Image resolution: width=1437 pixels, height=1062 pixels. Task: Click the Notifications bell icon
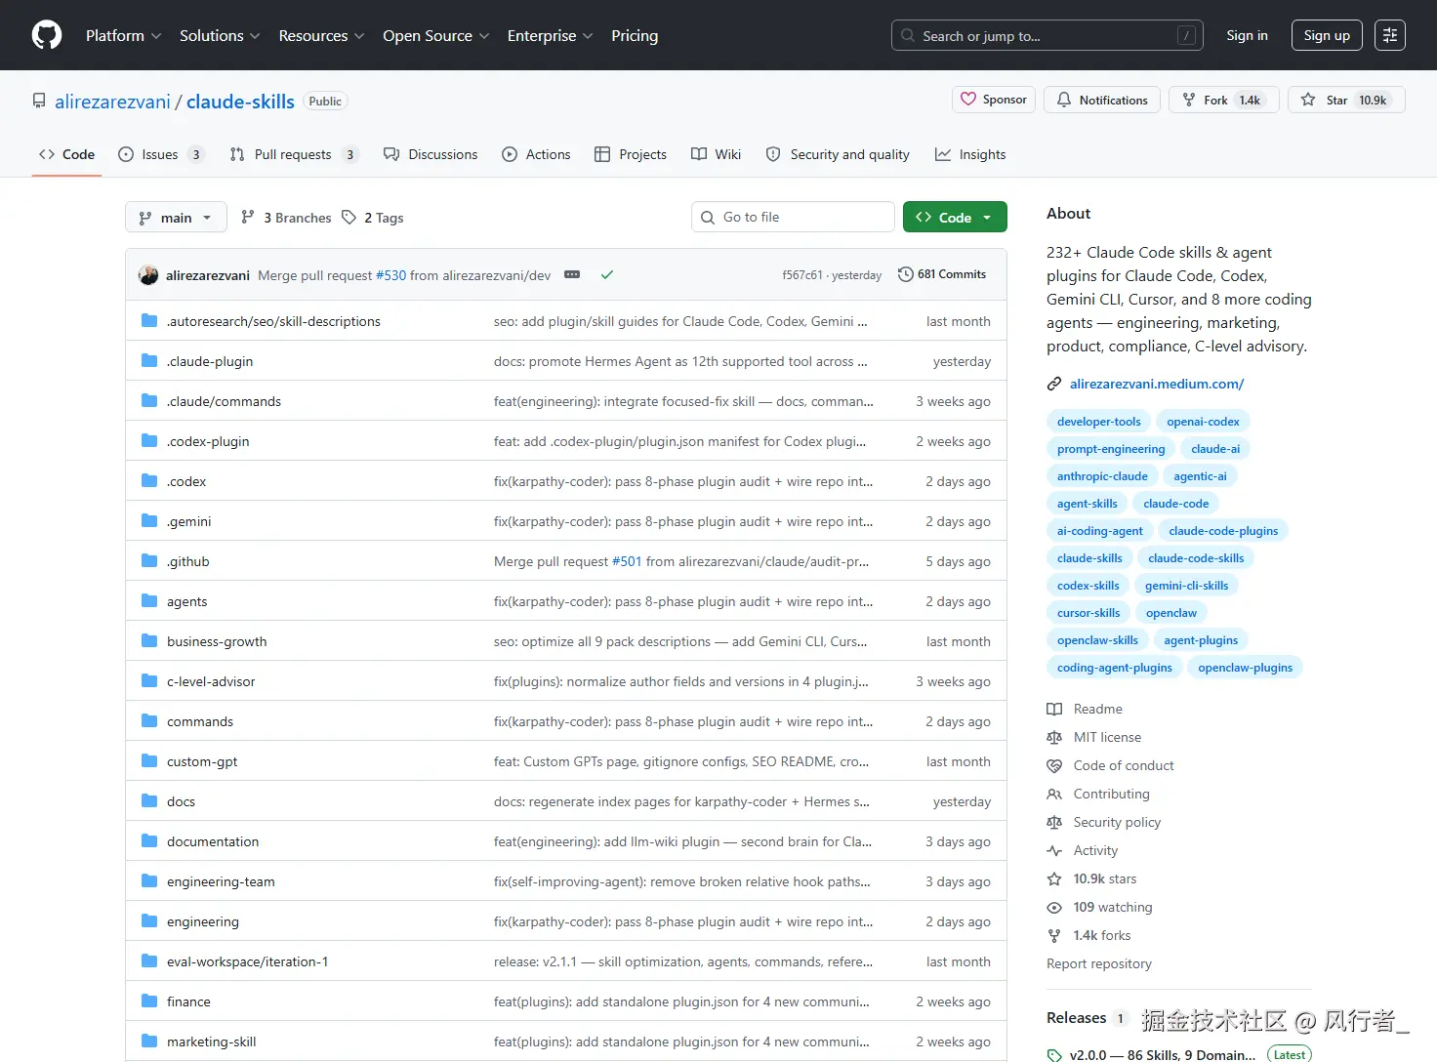click(1064, 100)
